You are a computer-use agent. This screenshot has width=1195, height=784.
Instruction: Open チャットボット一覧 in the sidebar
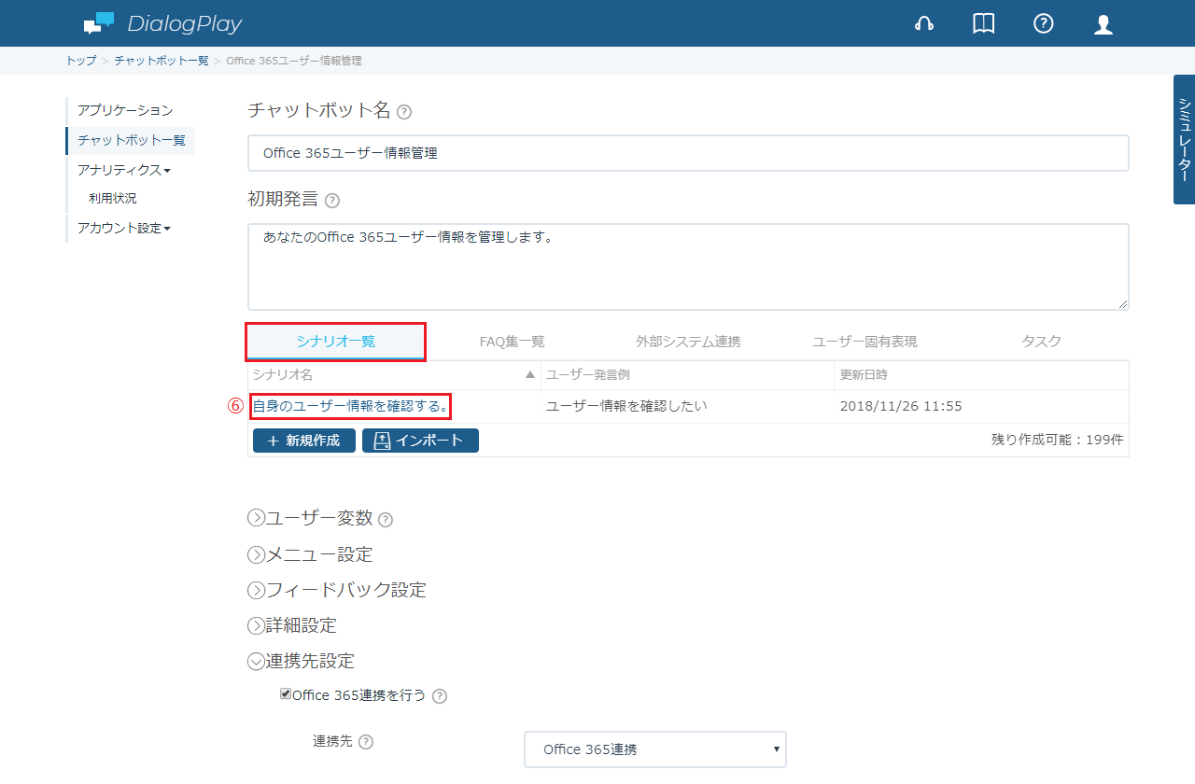coord(131,141)
